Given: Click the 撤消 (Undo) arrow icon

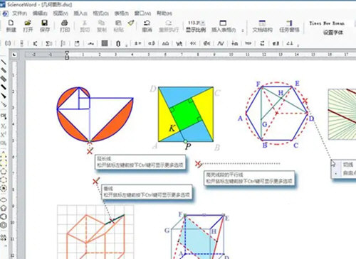Looking at the screenshot, I should coord(147,23).
